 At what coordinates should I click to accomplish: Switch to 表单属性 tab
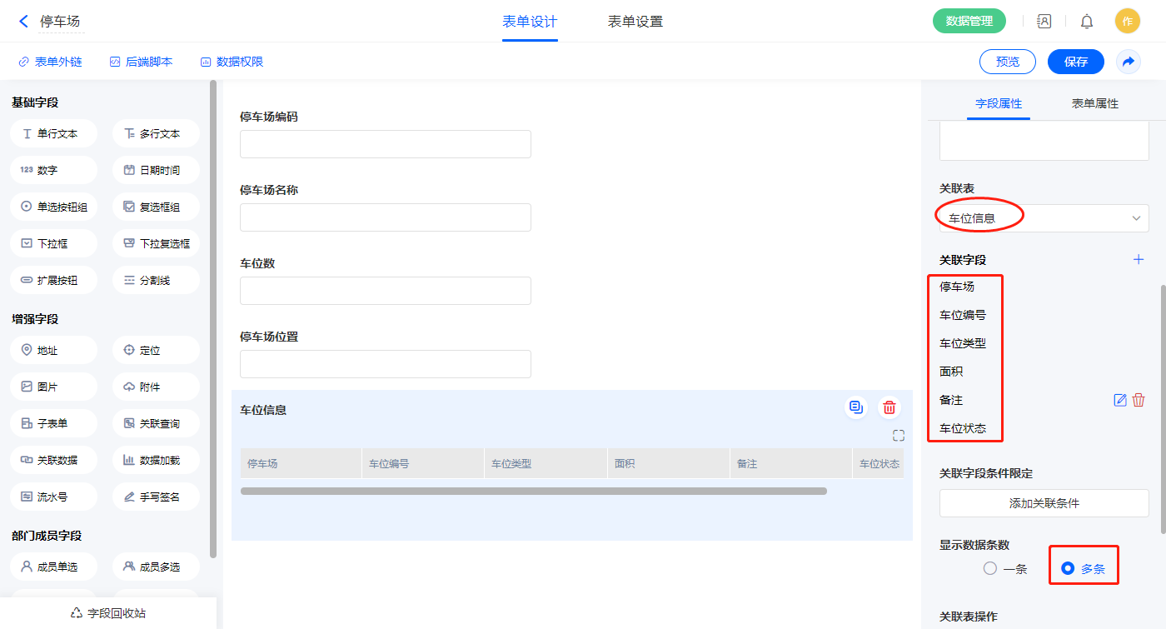(1094, 103)
